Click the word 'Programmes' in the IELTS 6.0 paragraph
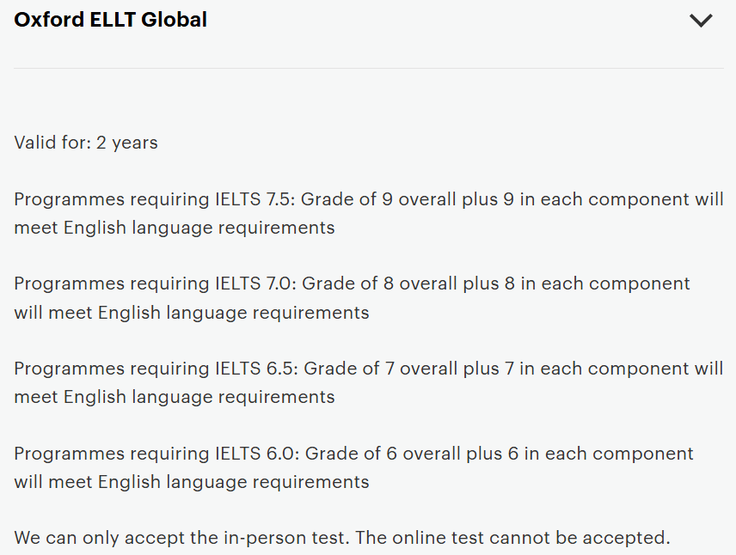The image size is (736, 555). click(x=68, y=453)
